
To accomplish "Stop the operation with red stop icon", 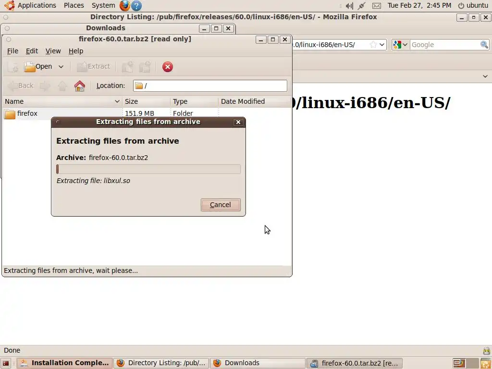I will point(168,67).
